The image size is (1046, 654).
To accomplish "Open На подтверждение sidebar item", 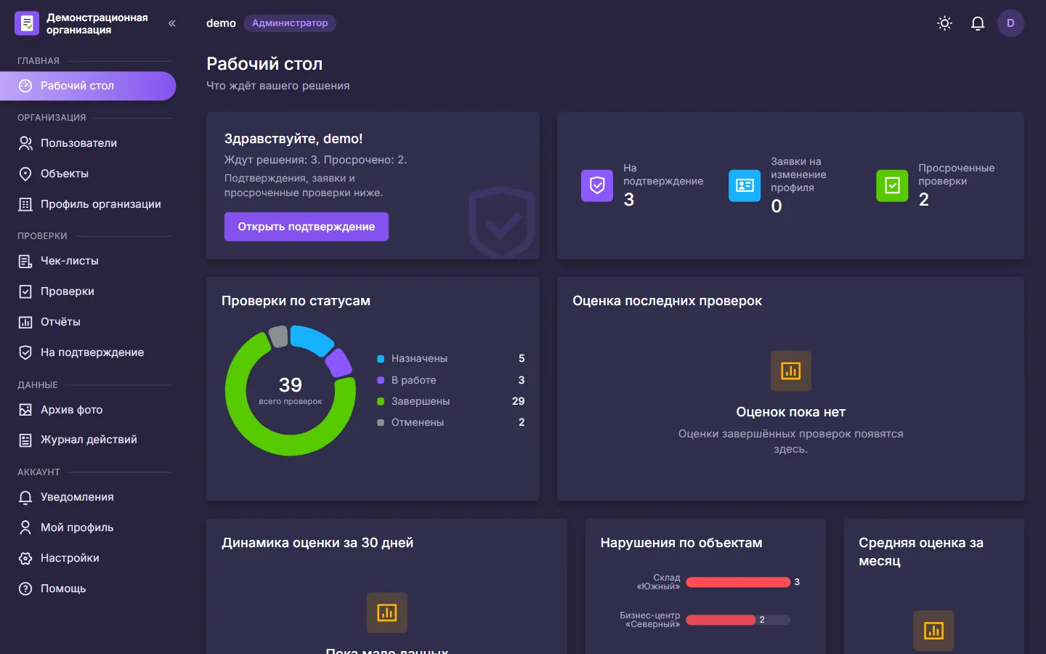I will click(88, 352).
